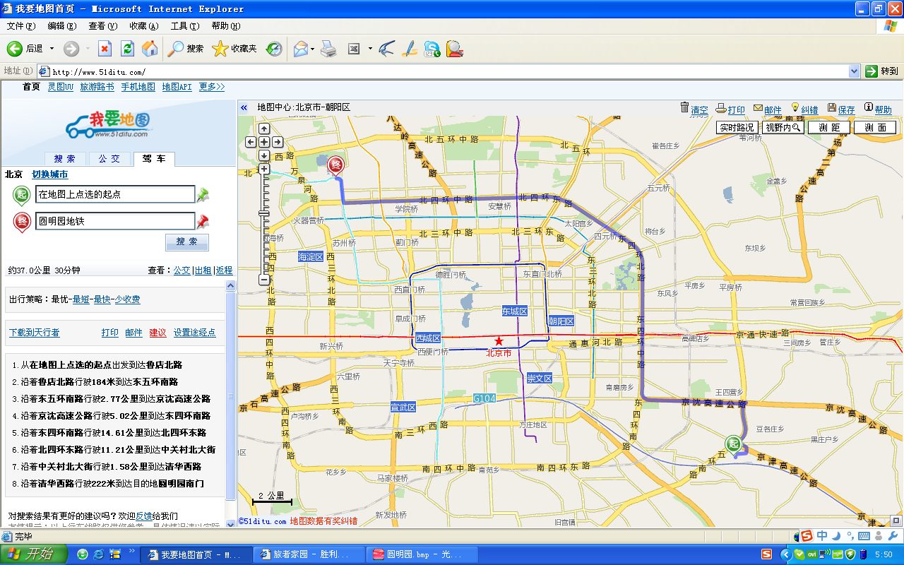The height and width of the screenshot is (565, 904).
Task: Pan map up with the up arrow
Action: pyautogui.click(x=264, y=129)
